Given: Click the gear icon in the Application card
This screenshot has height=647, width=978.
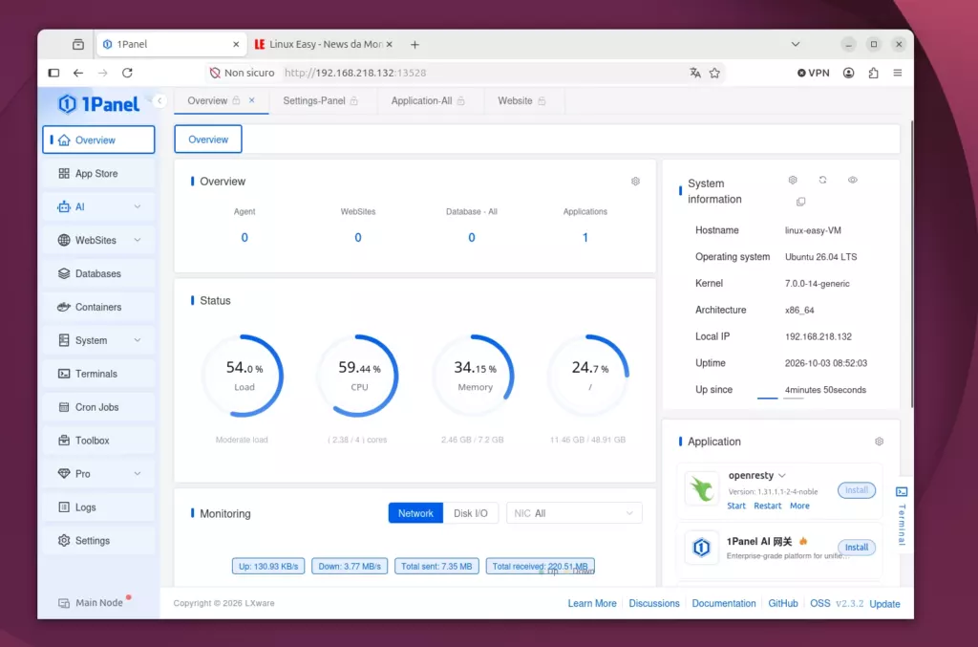Looking at the screenshot, I should 879,442.
